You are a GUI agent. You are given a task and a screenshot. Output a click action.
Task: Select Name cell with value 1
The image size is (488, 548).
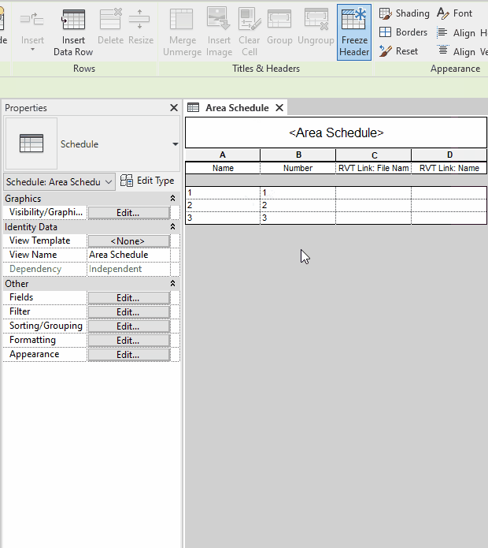223,192
